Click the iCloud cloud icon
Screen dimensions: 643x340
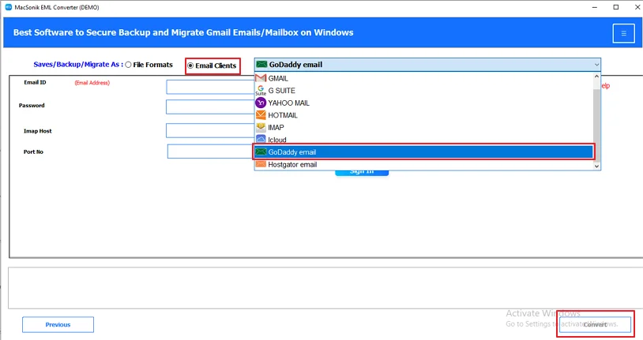pyautogui.click(x=261, y=140)
